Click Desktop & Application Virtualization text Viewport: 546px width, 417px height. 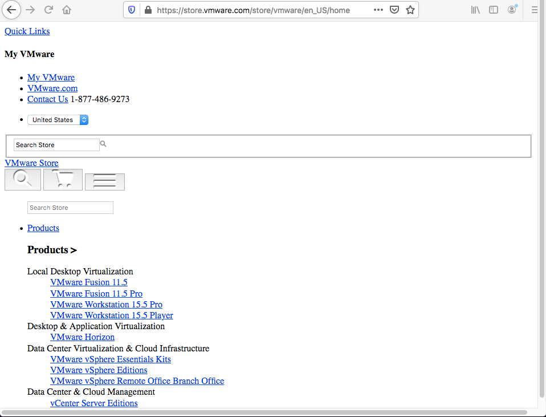[96, 326]
